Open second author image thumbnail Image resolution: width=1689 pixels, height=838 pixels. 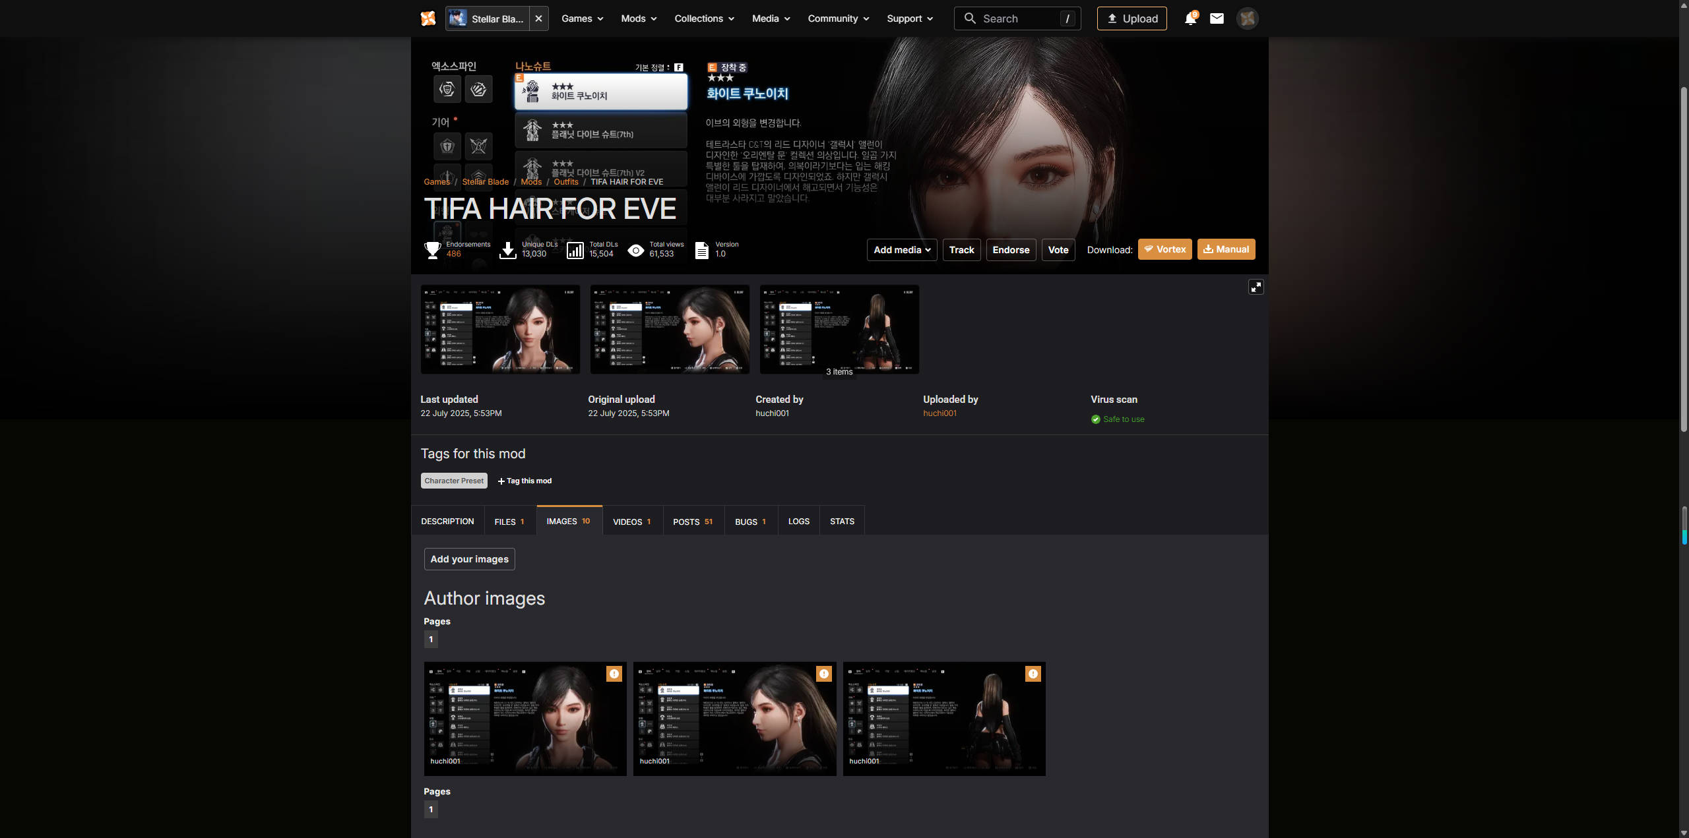point(734,719)
